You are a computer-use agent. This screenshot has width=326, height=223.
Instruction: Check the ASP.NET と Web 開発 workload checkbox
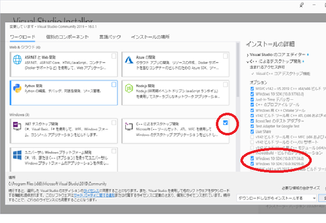114,56
